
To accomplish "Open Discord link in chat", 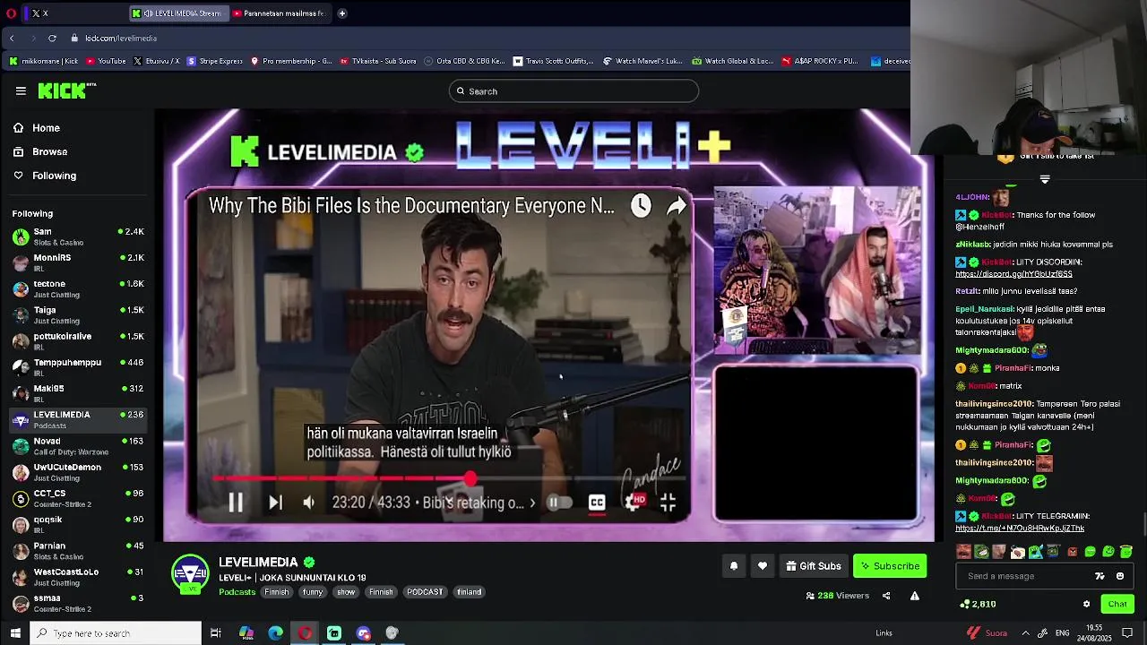I will 1013,274.
